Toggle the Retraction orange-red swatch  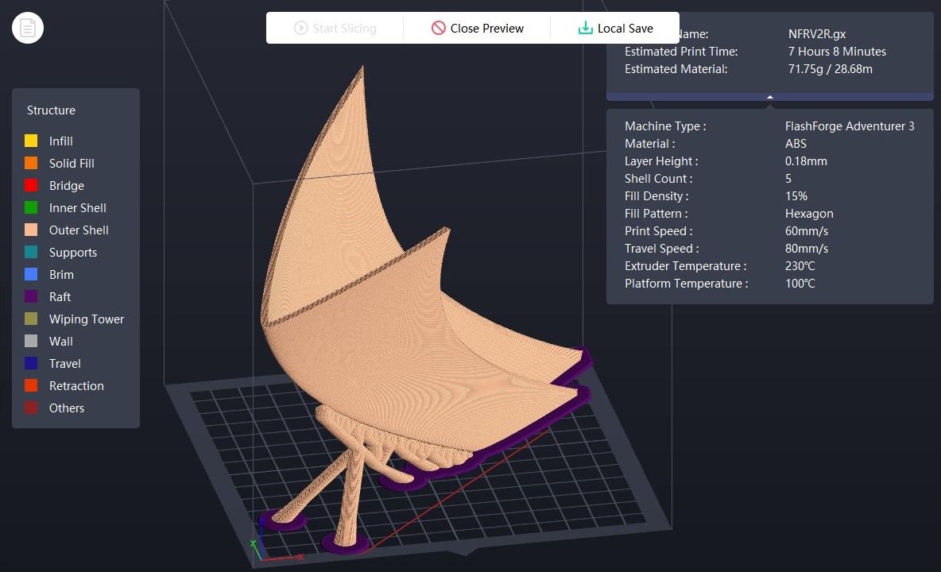coord(31,385)
